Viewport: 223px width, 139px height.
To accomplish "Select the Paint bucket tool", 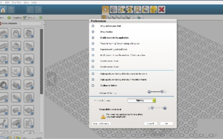I will (145, 10).
